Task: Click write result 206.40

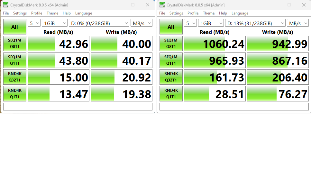Action: [278, 77]
